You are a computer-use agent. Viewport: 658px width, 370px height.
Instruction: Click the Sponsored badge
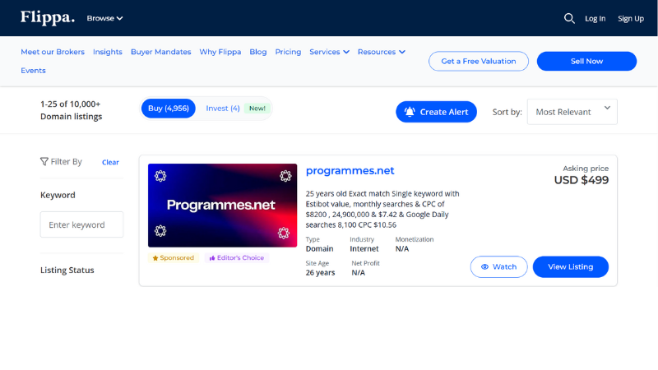pyautogui.click(x=174, y=257)
